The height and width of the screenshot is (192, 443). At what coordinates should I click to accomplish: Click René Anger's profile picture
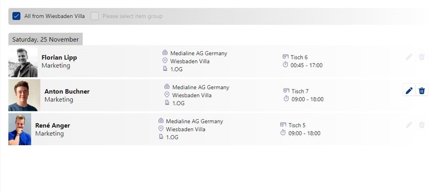[x=20, y=129]
